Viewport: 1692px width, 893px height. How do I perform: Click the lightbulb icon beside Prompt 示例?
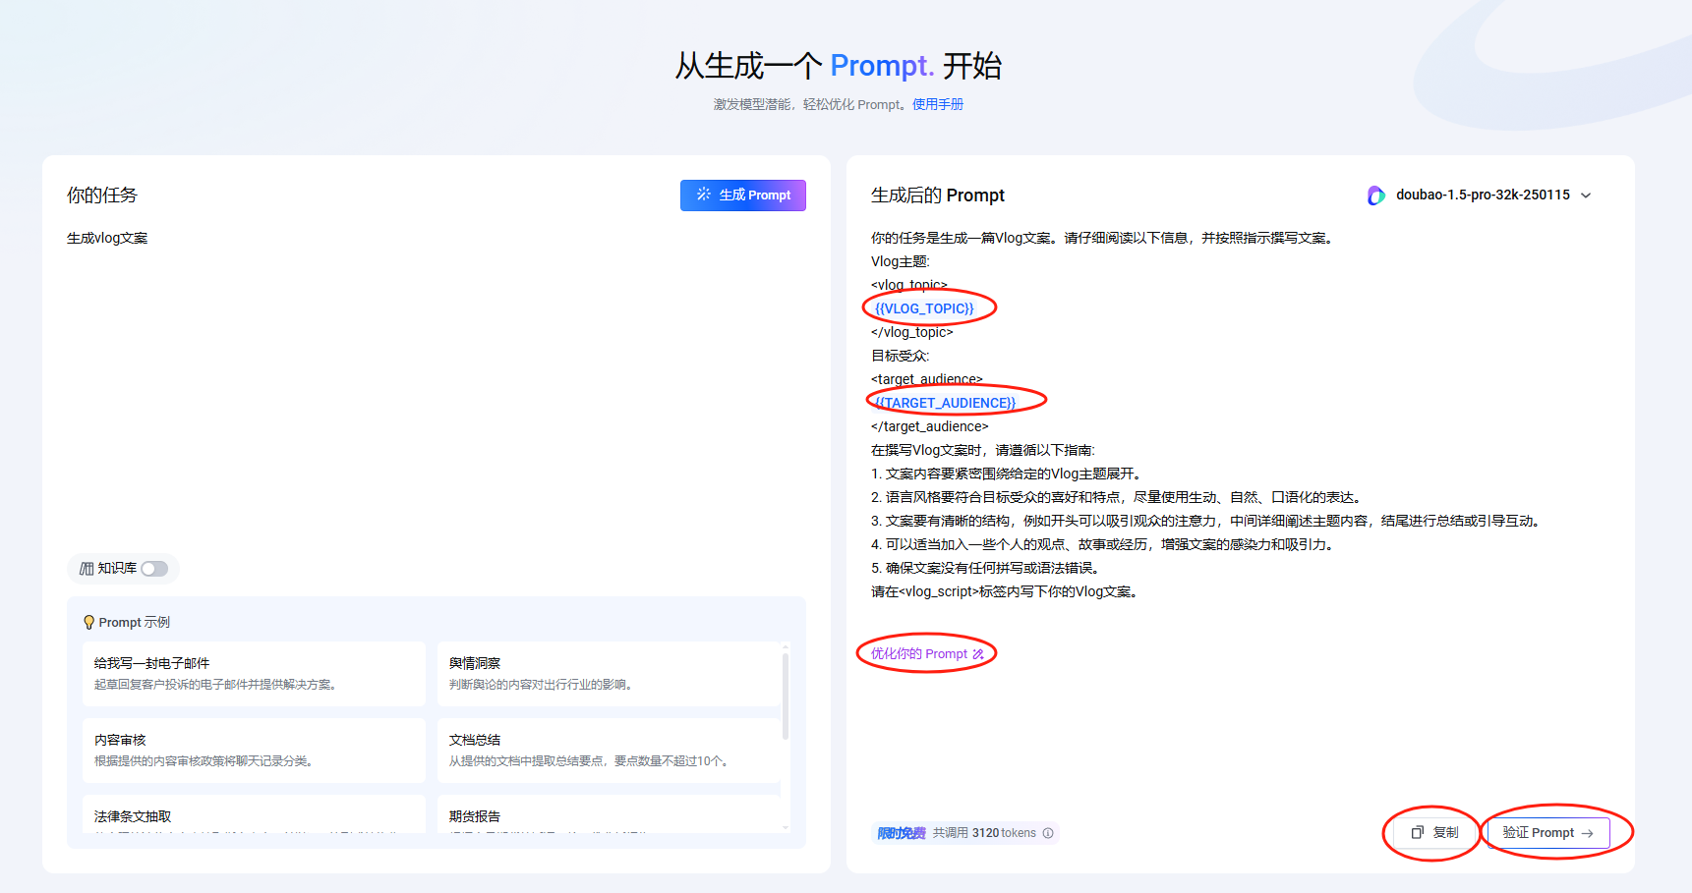89,622
